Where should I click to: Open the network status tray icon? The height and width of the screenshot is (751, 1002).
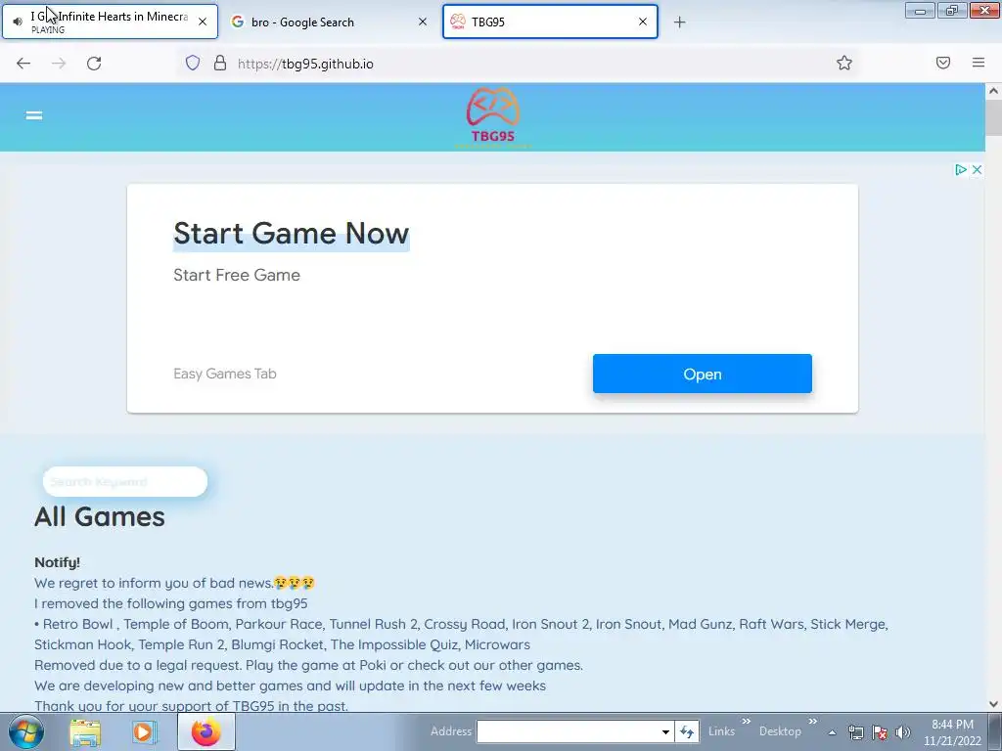pos(855,732)
